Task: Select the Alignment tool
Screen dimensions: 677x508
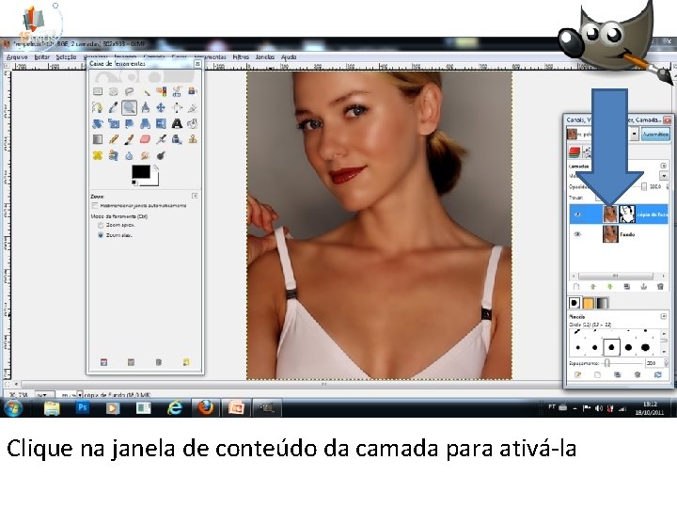Action: click(x=177, y=107)
